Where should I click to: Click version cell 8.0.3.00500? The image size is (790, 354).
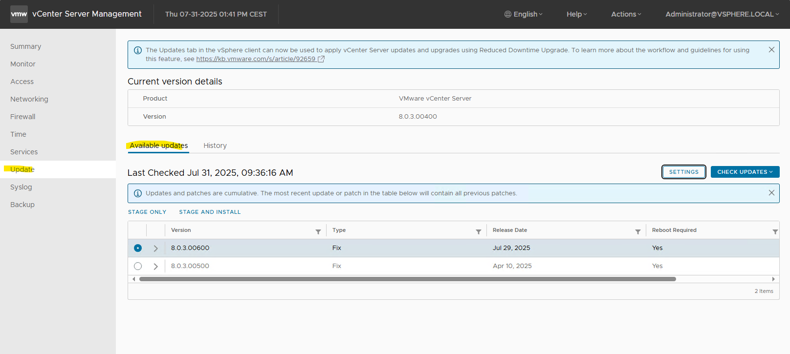click(x=190, y=266)
